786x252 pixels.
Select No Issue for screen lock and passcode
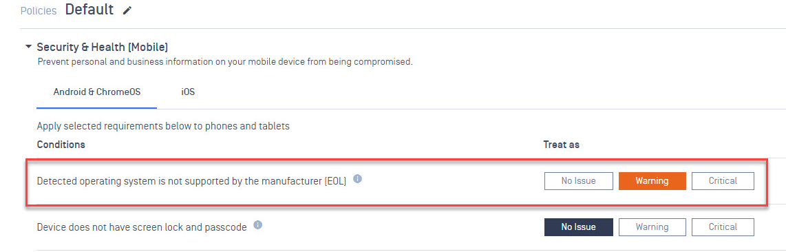[578, 227]
